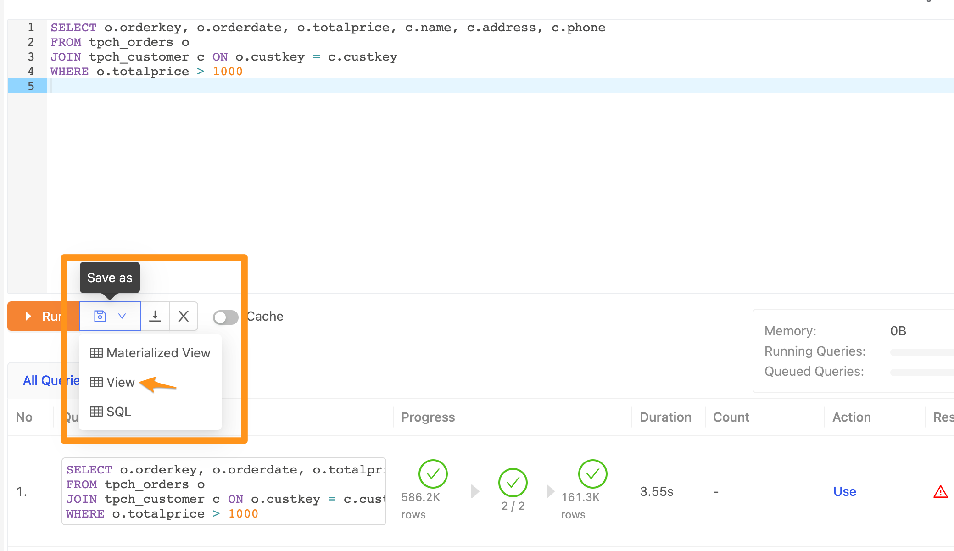Click the second progress step arrow

click(x=550, y=491)
